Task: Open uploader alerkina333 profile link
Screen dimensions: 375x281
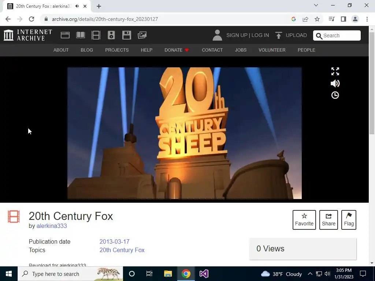Action: pyautogui.click(x=52, y=226)
